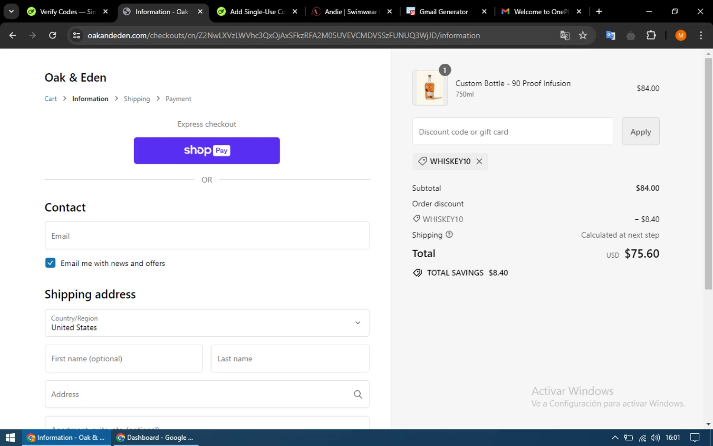Open the Shipping help question icon

click(x=449, y=234)
